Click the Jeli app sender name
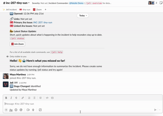This screenshot has height=116, width=163. click(11, 83)
